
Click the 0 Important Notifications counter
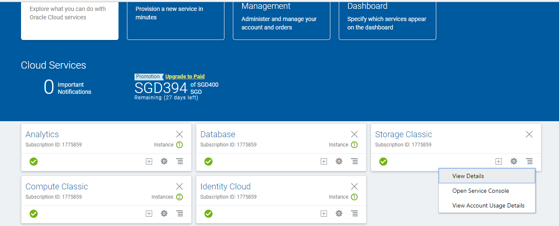tap(67, 88)
